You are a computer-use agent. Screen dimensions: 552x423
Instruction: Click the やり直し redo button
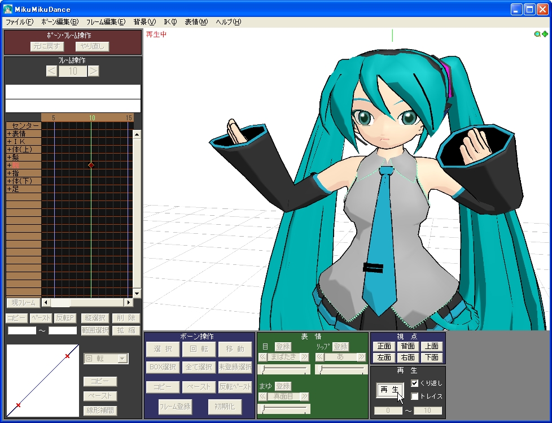tap(92, 46)
